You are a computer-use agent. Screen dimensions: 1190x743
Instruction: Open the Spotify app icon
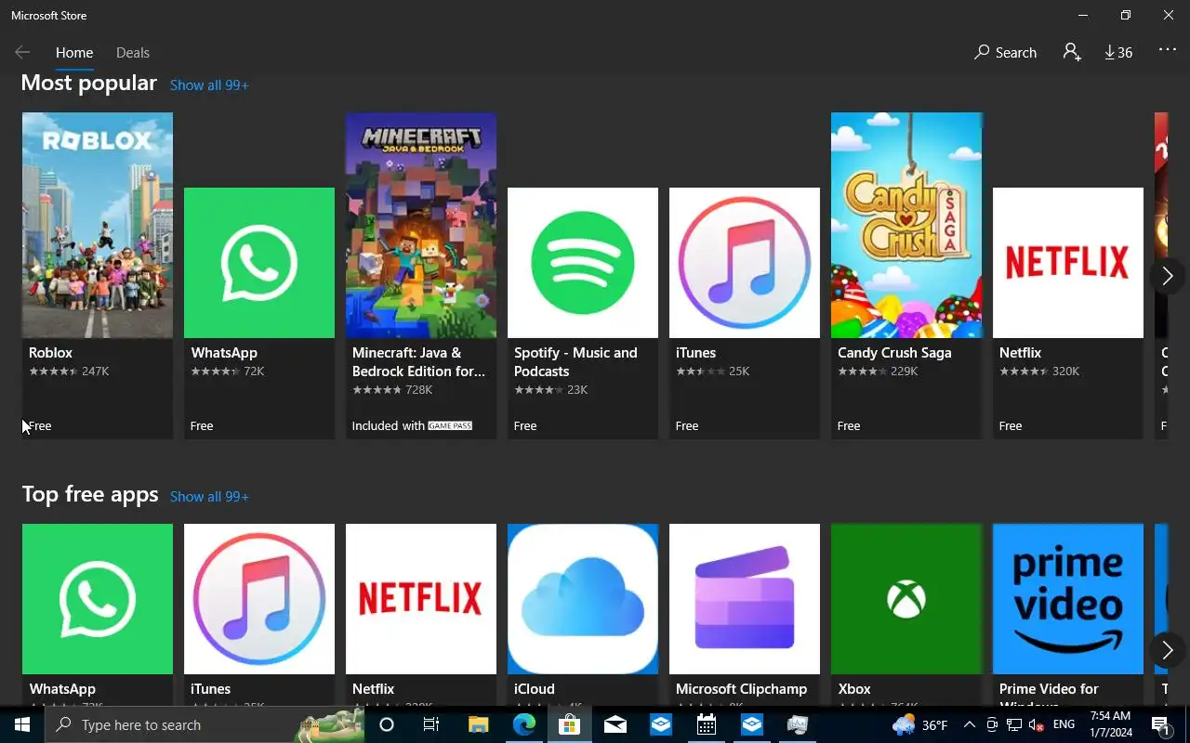point(583,263)
